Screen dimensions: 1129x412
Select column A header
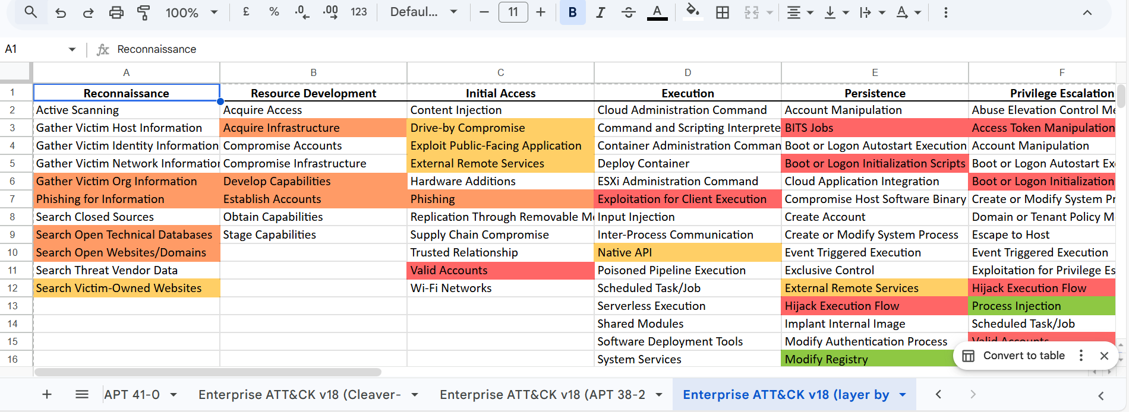tap(126, 72)
